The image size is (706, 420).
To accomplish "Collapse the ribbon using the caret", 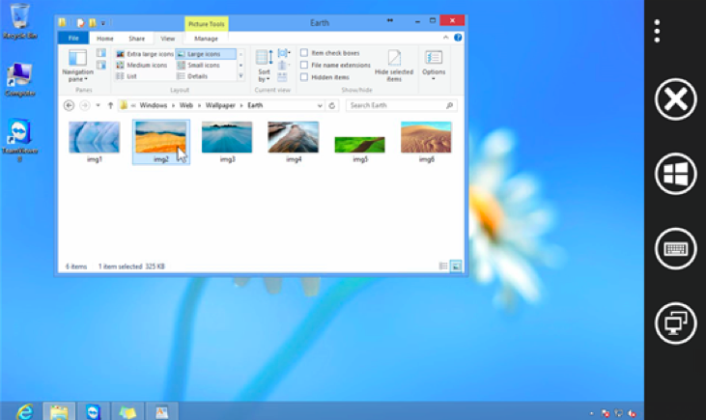I will click(446, 38).
